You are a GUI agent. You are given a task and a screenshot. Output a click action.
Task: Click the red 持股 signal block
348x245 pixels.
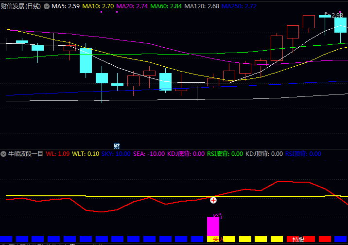pos(297,239)
